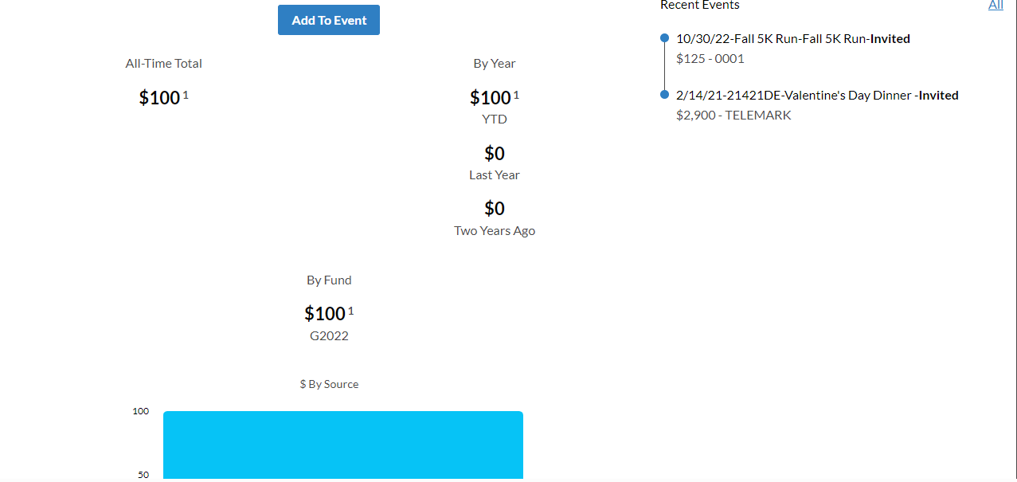Viewport: 1017px width, 482px height.
Task: Click the Last Year $0 amount
Action: (x=495, y=153)
